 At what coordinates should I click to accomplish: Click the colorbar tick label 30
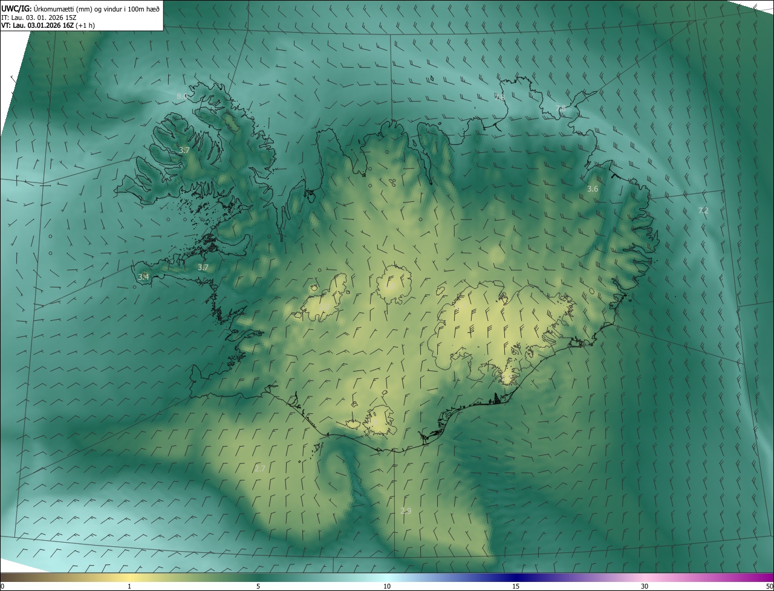[x=645, y=587]
